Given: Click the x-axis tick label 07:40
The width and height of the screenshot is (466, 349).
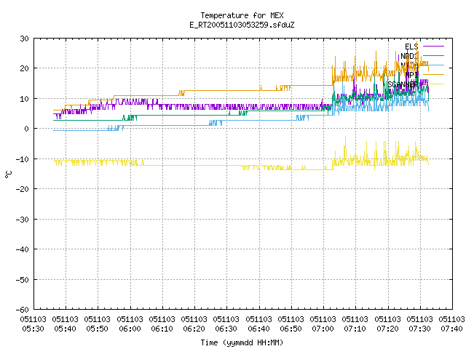Looking at the screenshot, I should click(x=452, y=329).
